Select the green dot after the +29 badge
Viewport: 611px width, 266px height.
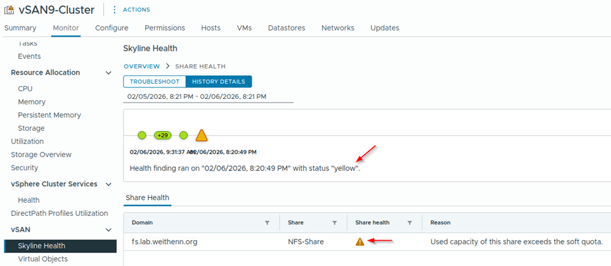point(183,135)
